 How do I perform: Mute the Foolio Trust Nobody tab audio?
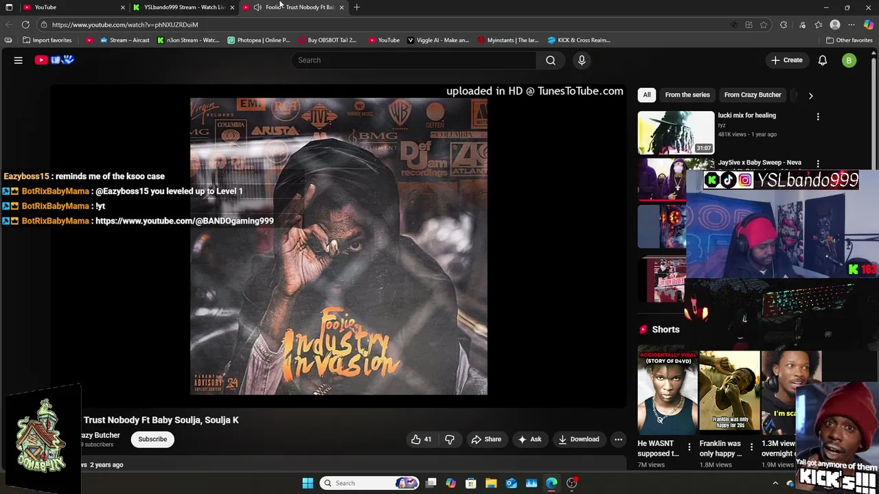(258, 7)
